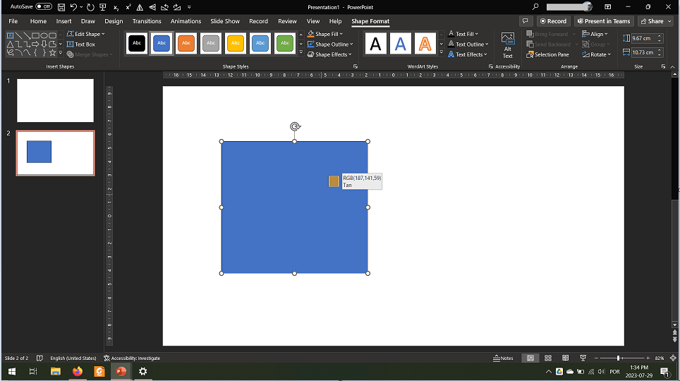Switch to Slide Sorter view
Image resolution: width=680 pixels, height=381 pixels.
[x=548, y=358]
